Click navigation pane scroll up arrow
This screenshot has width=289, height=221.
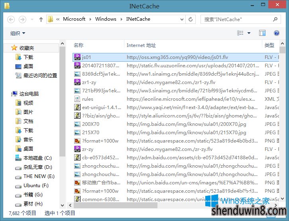[x=62, y=44]
